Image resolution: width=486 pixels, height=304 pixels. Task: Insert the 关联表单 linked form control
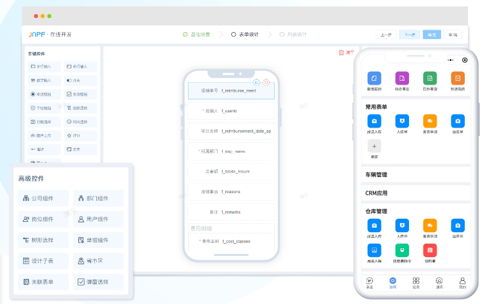click(x=44, y=282)
